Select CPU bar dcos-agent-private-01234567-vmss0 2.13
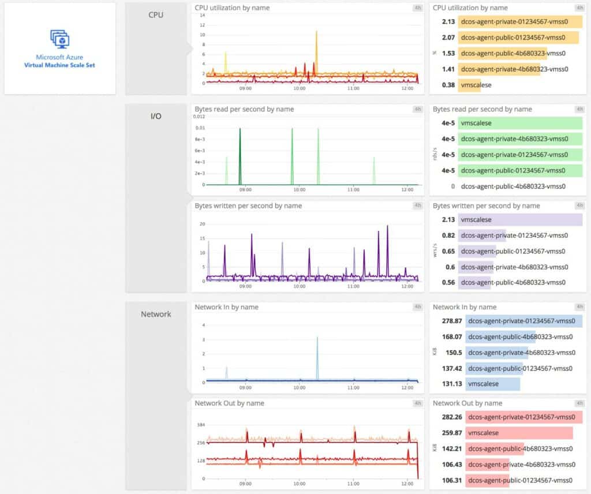The height and width of the screenshot is (494, 591). 520,21
